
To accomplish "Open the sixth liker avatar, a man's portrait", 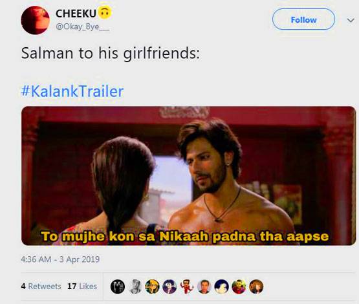I will click(x=204, y=287).
